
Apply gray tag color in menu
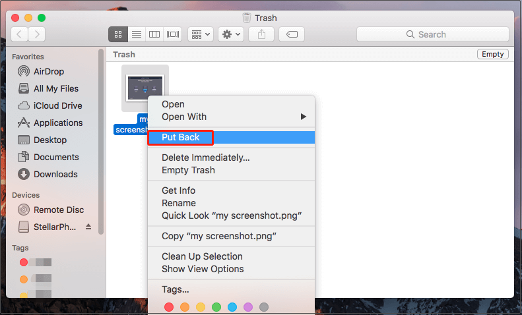point(264,307)
